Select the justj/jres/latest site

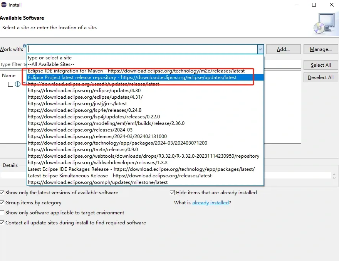(145, 104)
